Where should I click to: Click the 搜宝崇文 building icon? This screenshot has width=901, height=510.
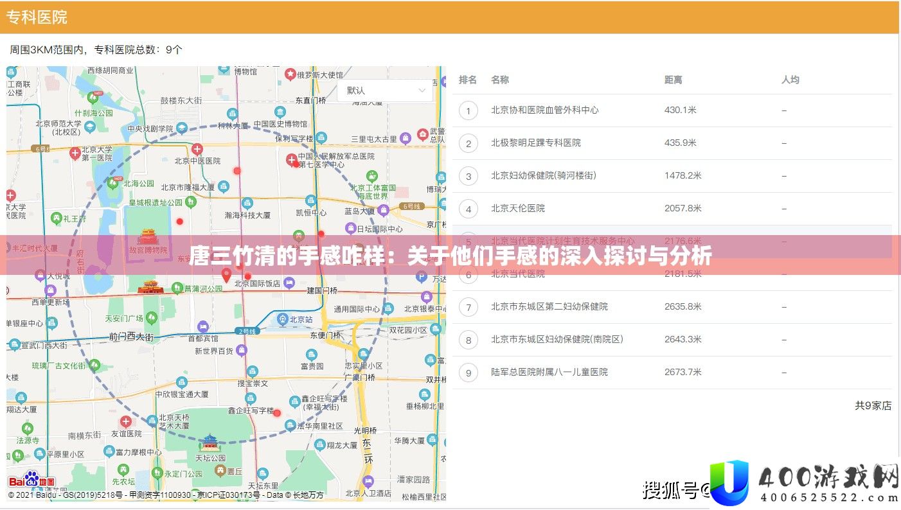tap(253, 371)
